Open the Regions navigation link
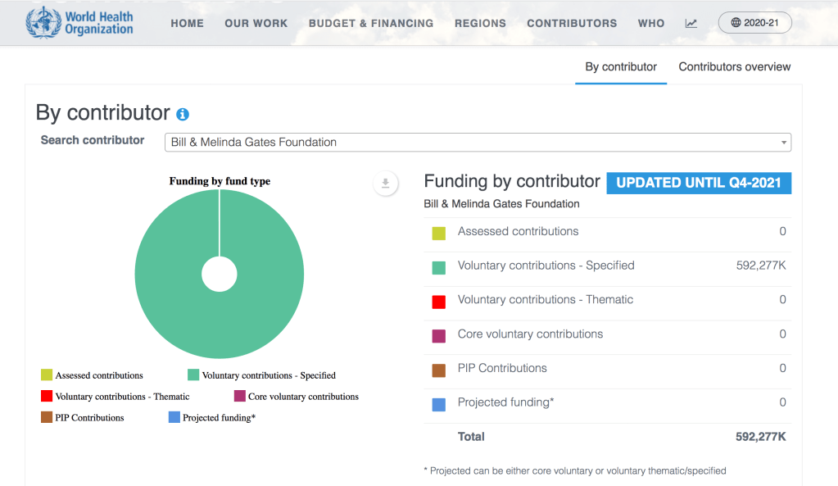 click(480, 24)
